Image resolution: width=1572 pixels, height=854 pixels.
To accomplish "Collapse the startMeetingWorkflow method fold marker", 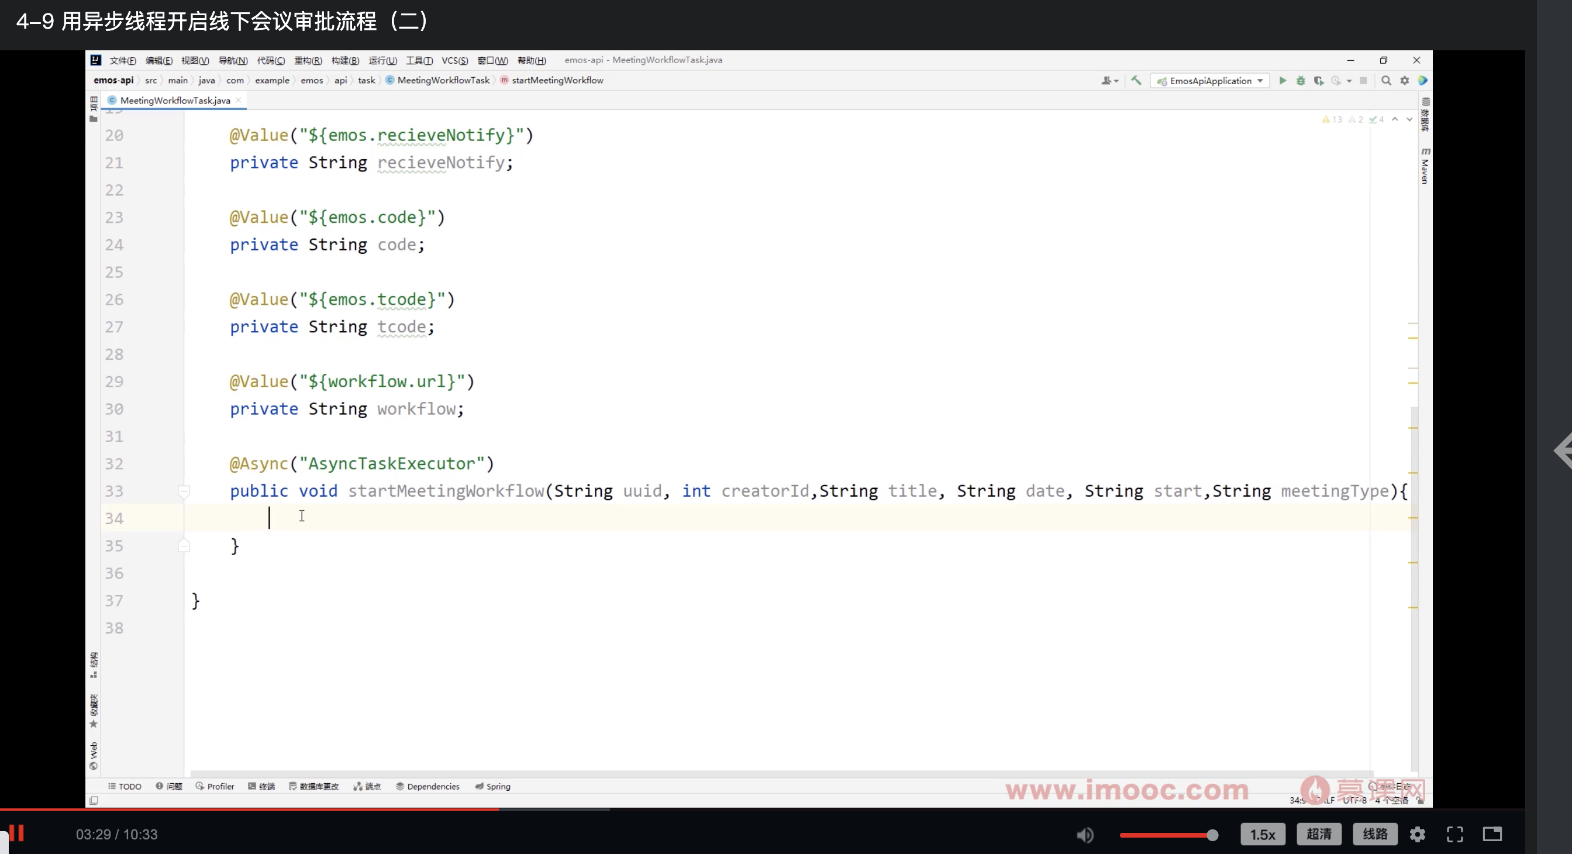I will coord(184,491).
